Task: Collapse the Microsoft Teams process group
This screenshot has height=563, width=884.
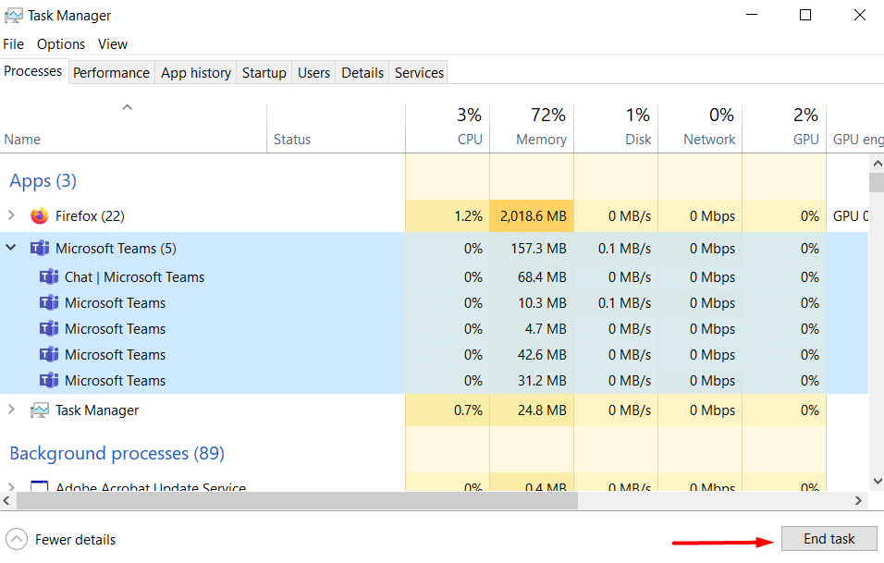Action: click(11, 249)
